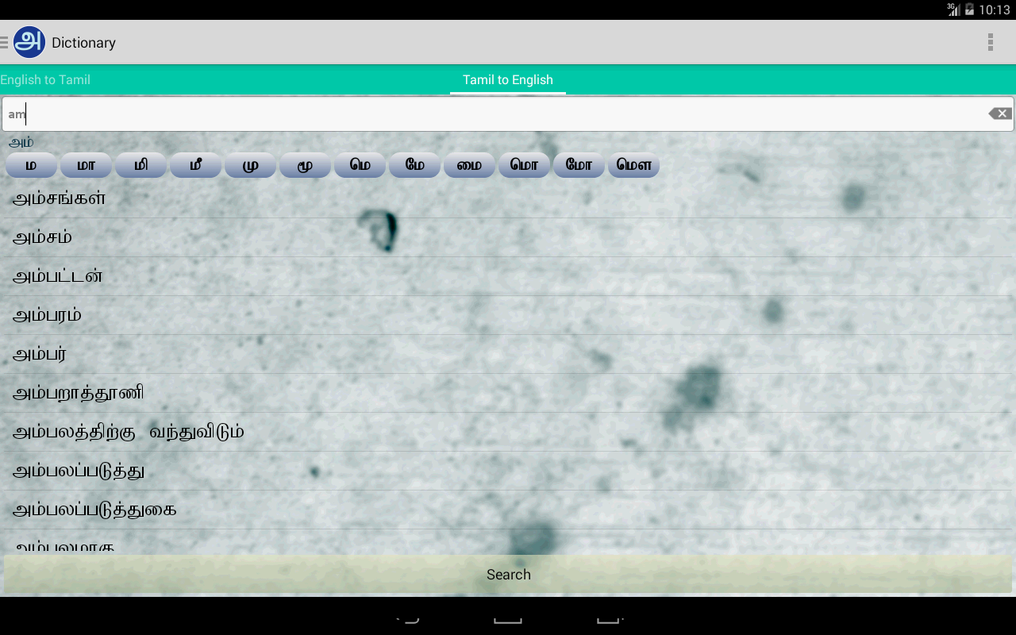Open the word அம்பட்டன்

[x=508, y=276]
